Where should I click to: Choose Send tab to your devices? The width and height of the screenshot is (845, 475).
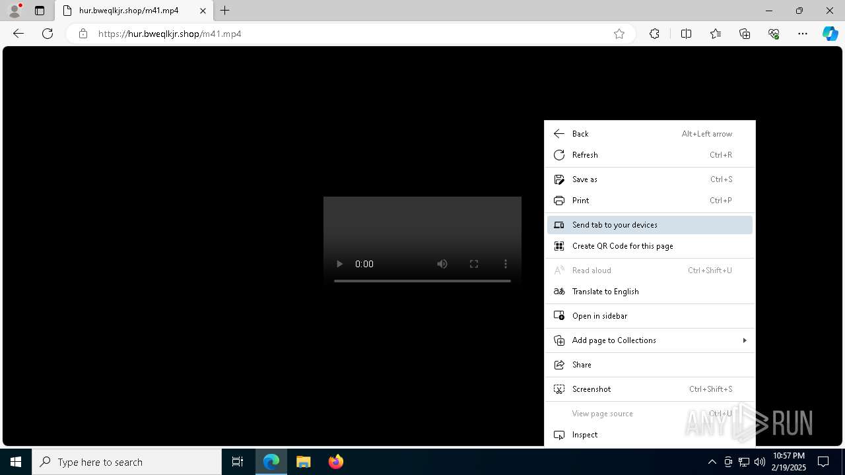[650, 225]
